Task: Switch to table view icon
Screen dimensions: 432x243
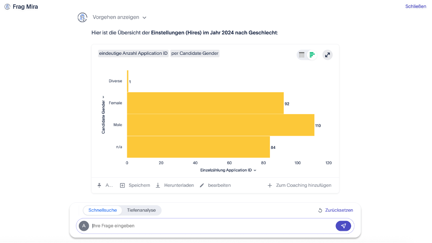Action: pos(302,55)
